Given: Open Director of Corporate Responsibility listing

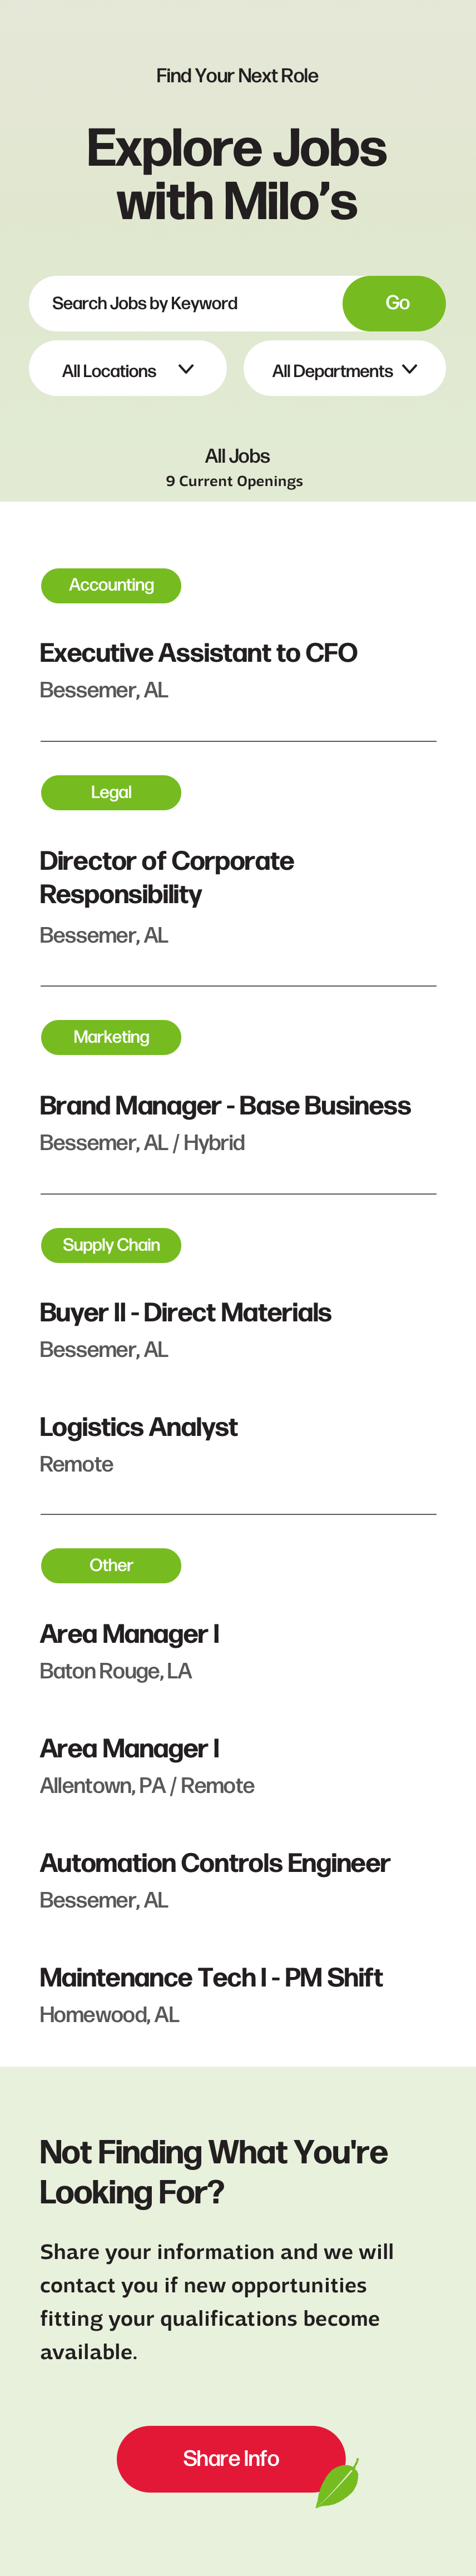Looking at the screenshot, I should [x=166, y=877].
